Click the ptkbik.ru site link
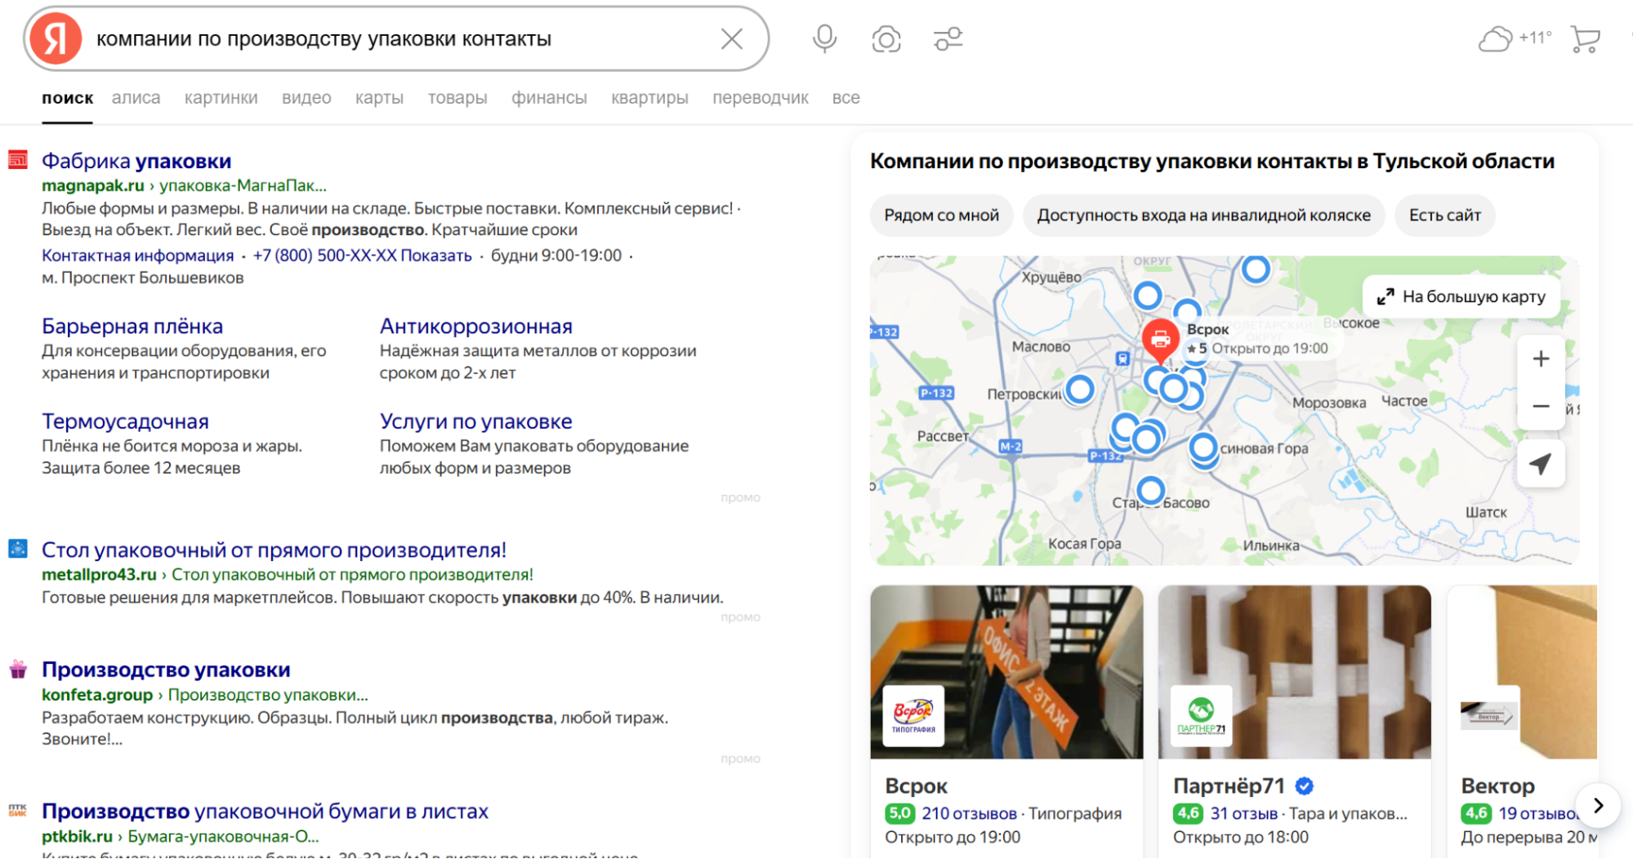 pos(78,836)
